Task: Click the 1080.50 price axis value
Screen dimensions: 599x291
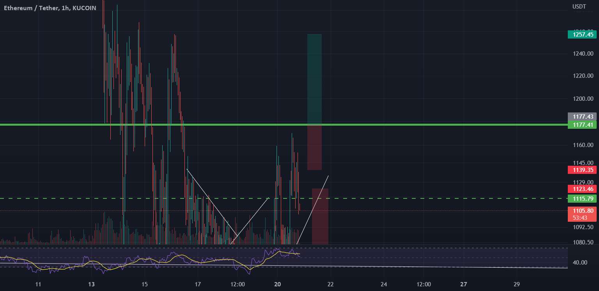Action: coord(583,242)
